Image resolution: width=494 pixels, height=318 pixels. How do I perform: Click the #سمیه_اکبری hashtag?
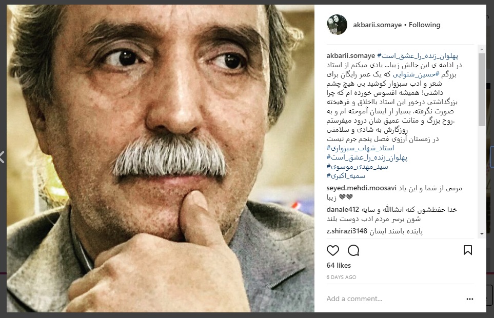tap(346, 176)
